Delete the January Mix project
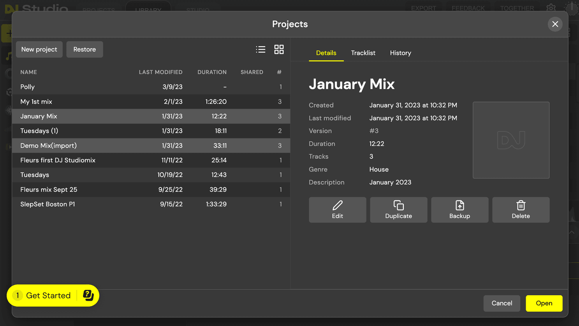579x326 pixels. tap(521, 210)
